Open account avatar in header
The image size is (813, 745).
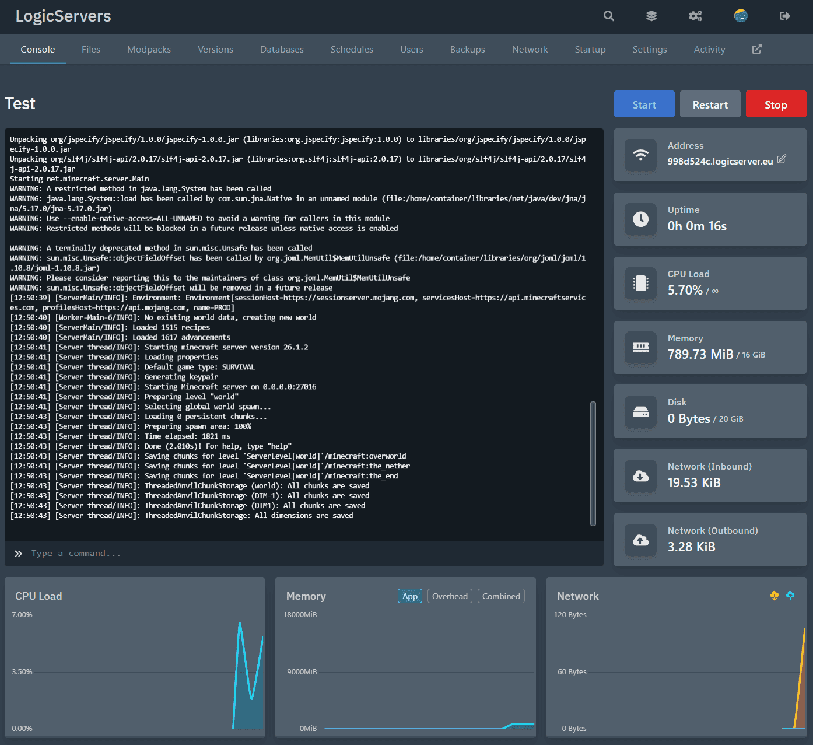tap(741, 16)
